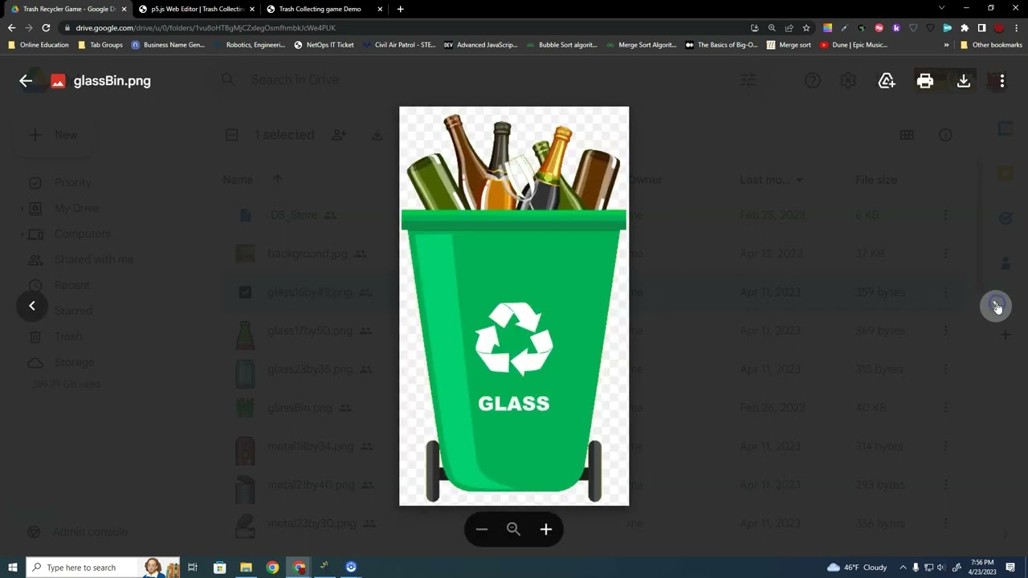Go back in browser history
Image resolution: width=1028 pixels, height=578 pixels.
11,27
